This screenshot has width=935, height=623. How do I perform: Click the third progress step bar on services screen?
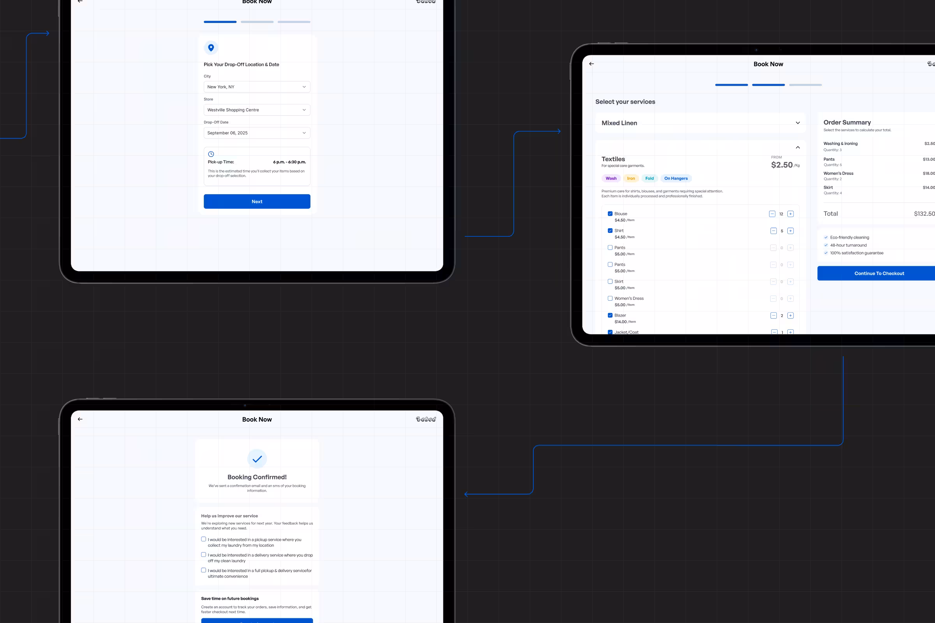[x=805, y=85]
